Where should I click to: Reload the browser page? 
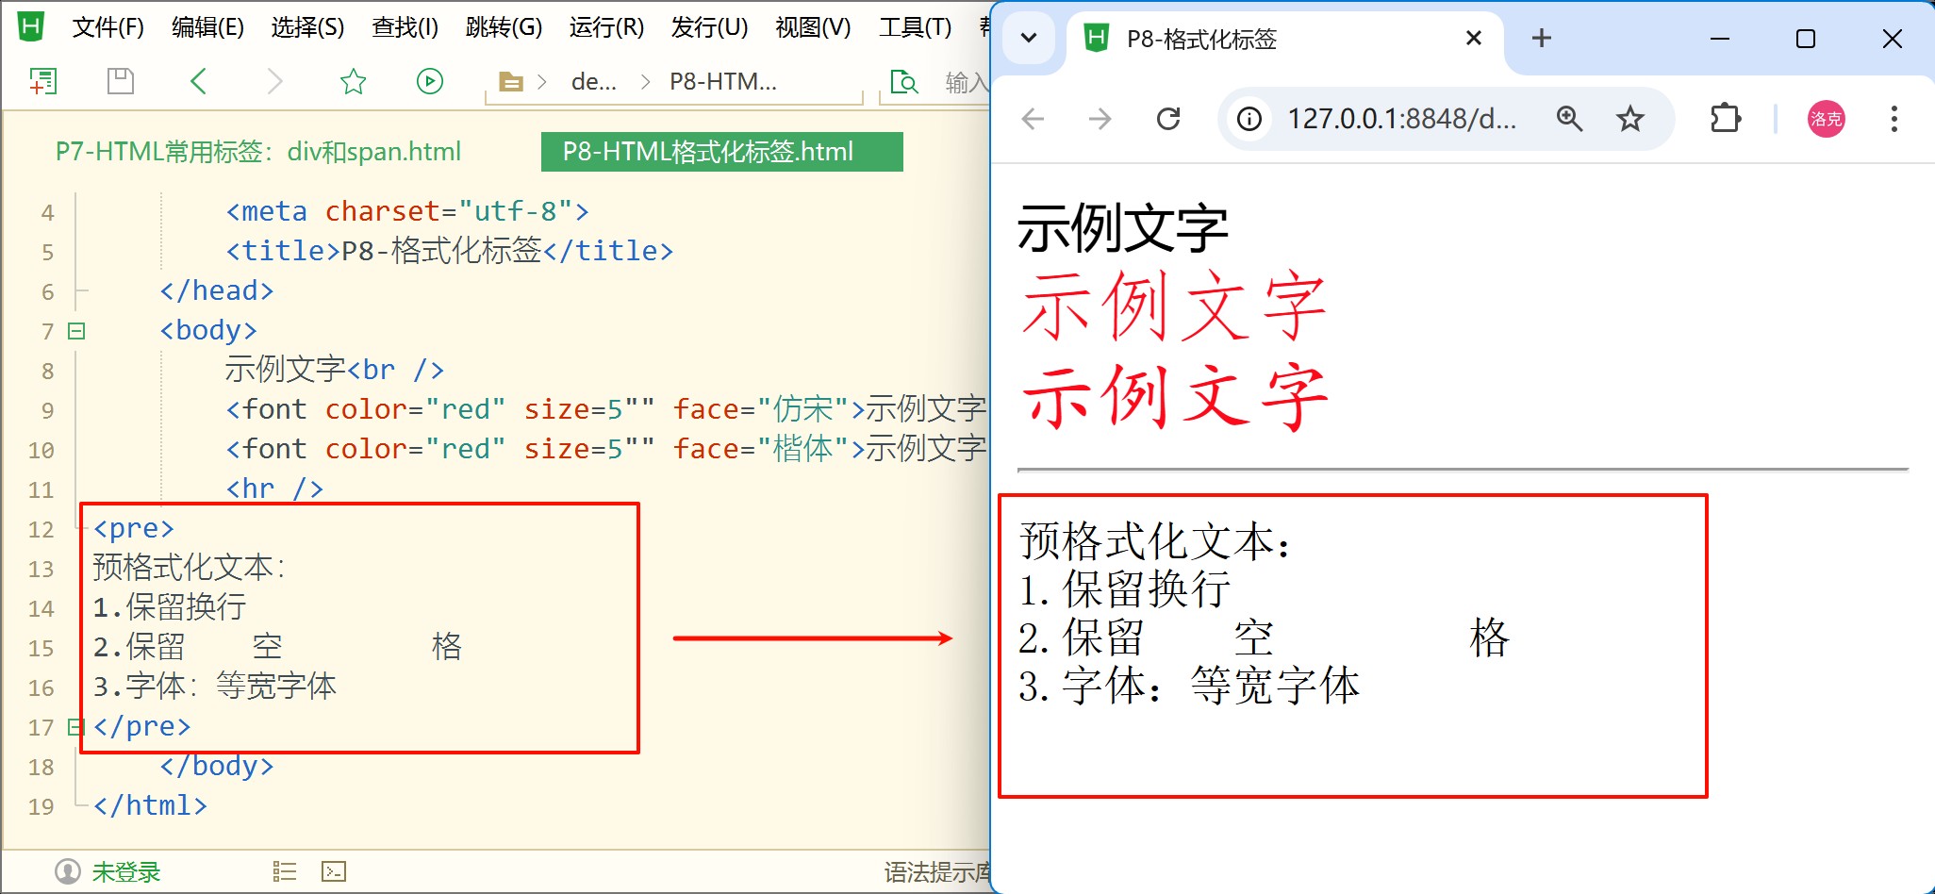1168,119
